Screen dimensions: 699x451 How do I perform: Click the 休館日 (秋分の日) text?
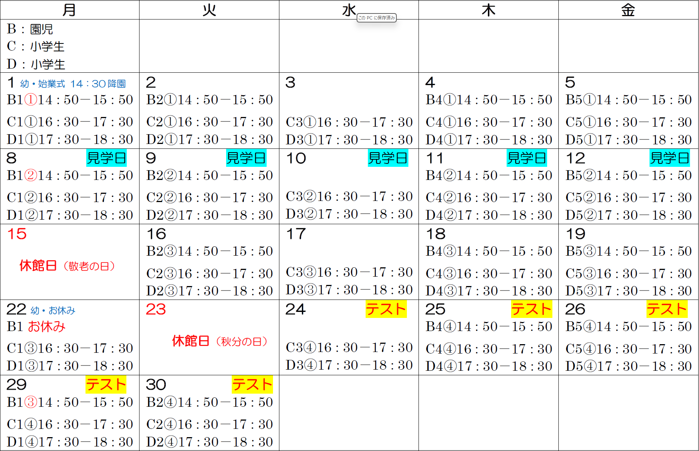click(220, 341)
